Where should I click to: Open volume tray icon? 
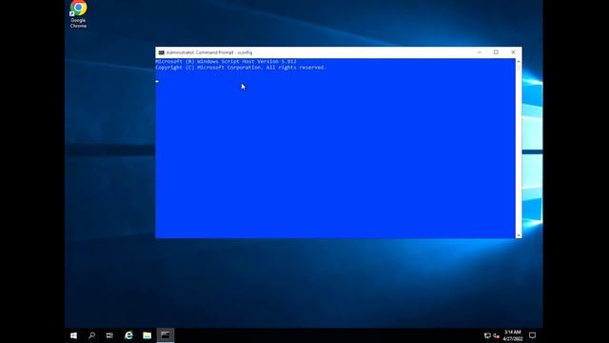496,335
